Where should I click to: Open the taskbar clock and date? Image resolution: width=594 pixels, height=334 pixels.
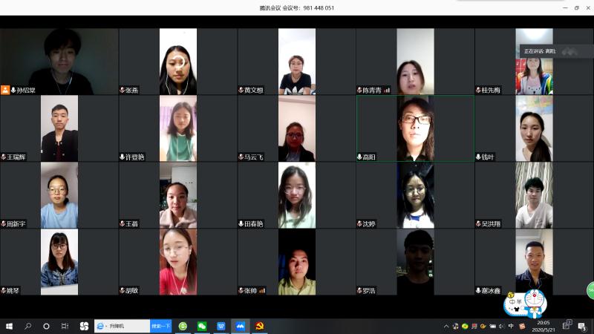click(x=543, y=326)
